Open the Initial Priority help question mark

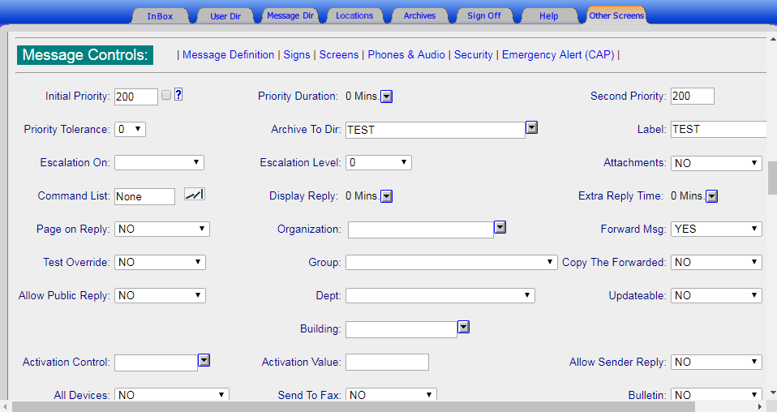click(x=179, y=94)
